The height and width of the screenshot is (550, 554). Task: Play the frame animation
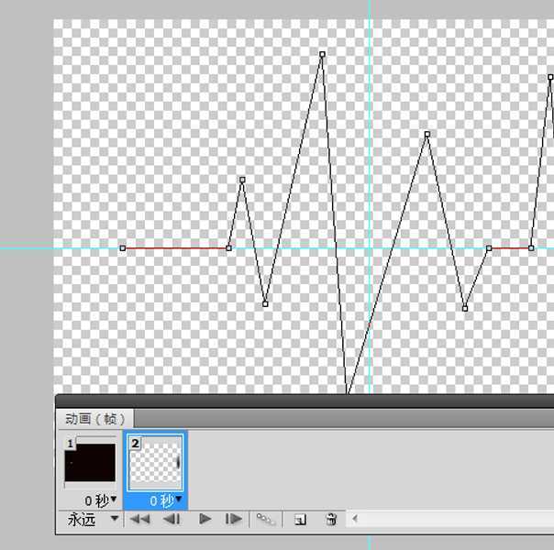[205, 519]
